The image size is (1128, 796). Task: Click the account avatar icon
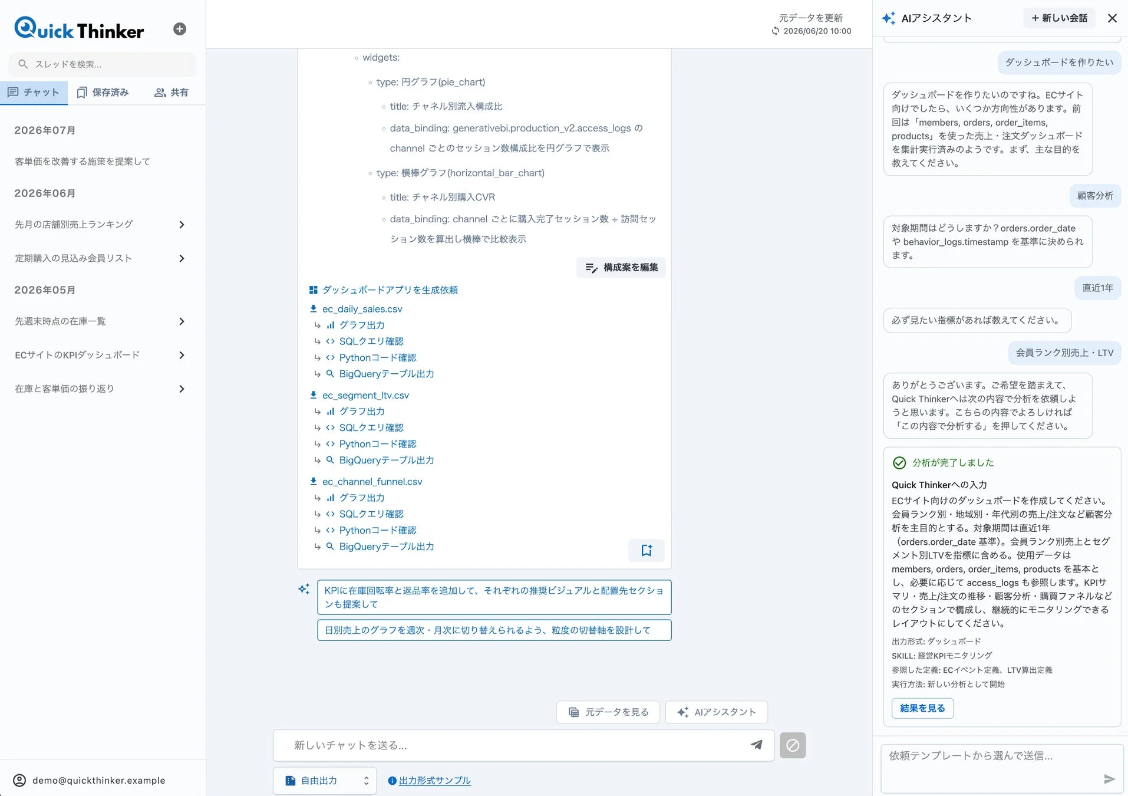coord(19,780)
